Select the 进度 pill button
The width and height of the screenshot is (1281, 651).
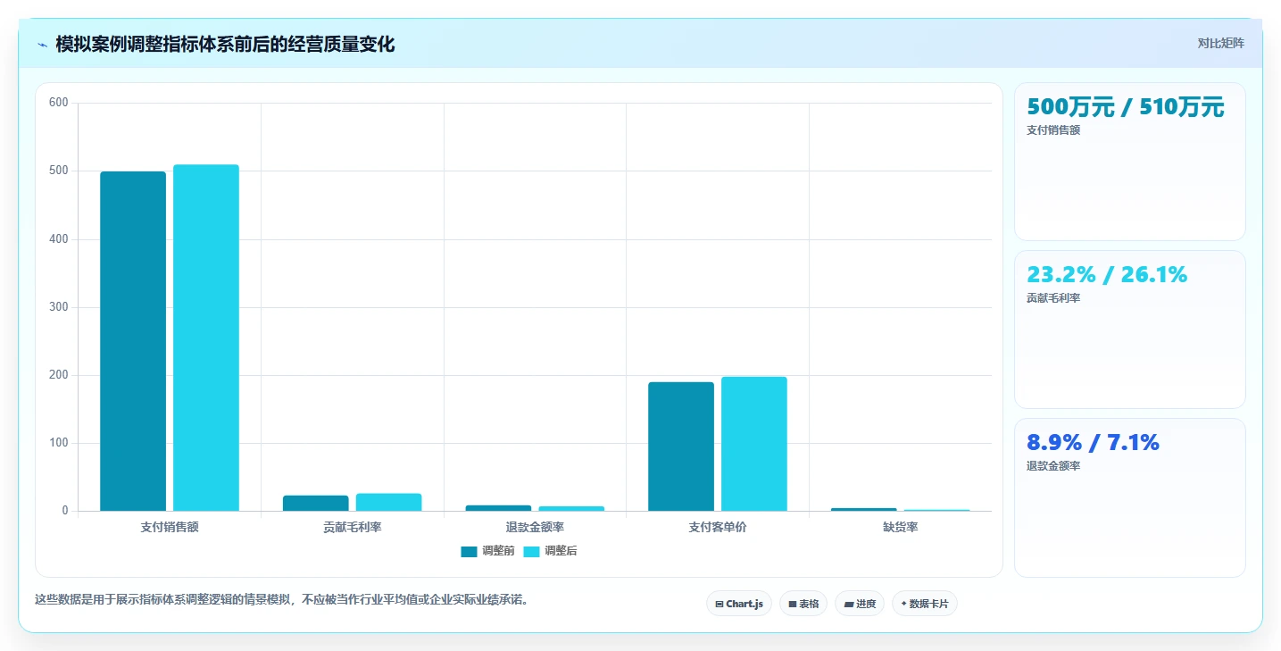pos(860,604)
